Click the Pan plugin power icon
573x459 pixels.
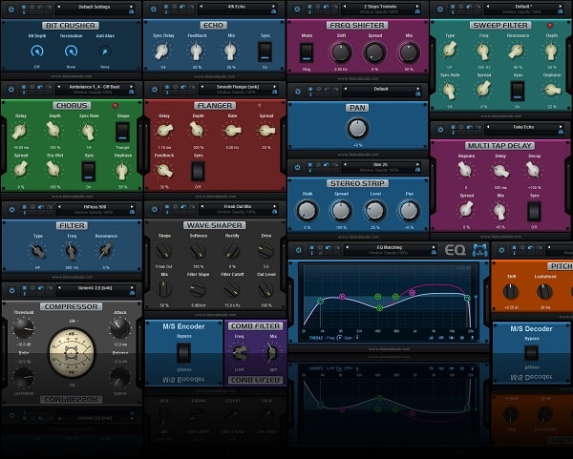[298, 92]
